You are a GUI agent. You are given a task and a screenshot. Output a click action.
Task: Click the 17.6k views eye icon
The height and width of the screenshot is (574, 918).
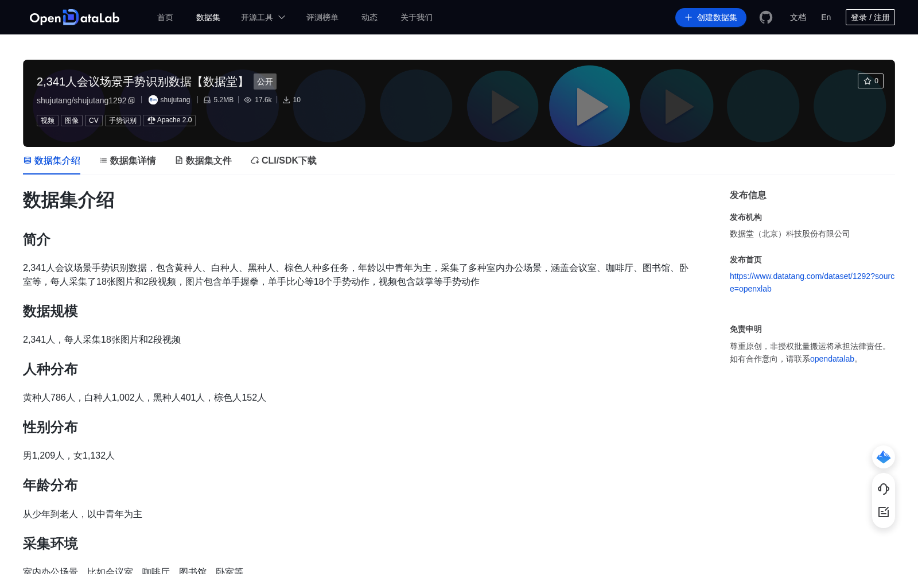(x=248, y=100)
